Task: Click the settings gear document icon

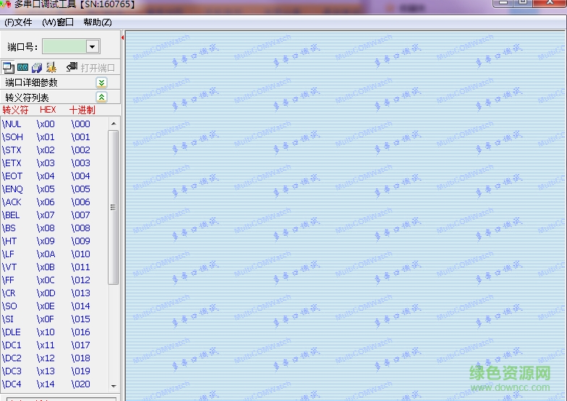Action: 51,67
